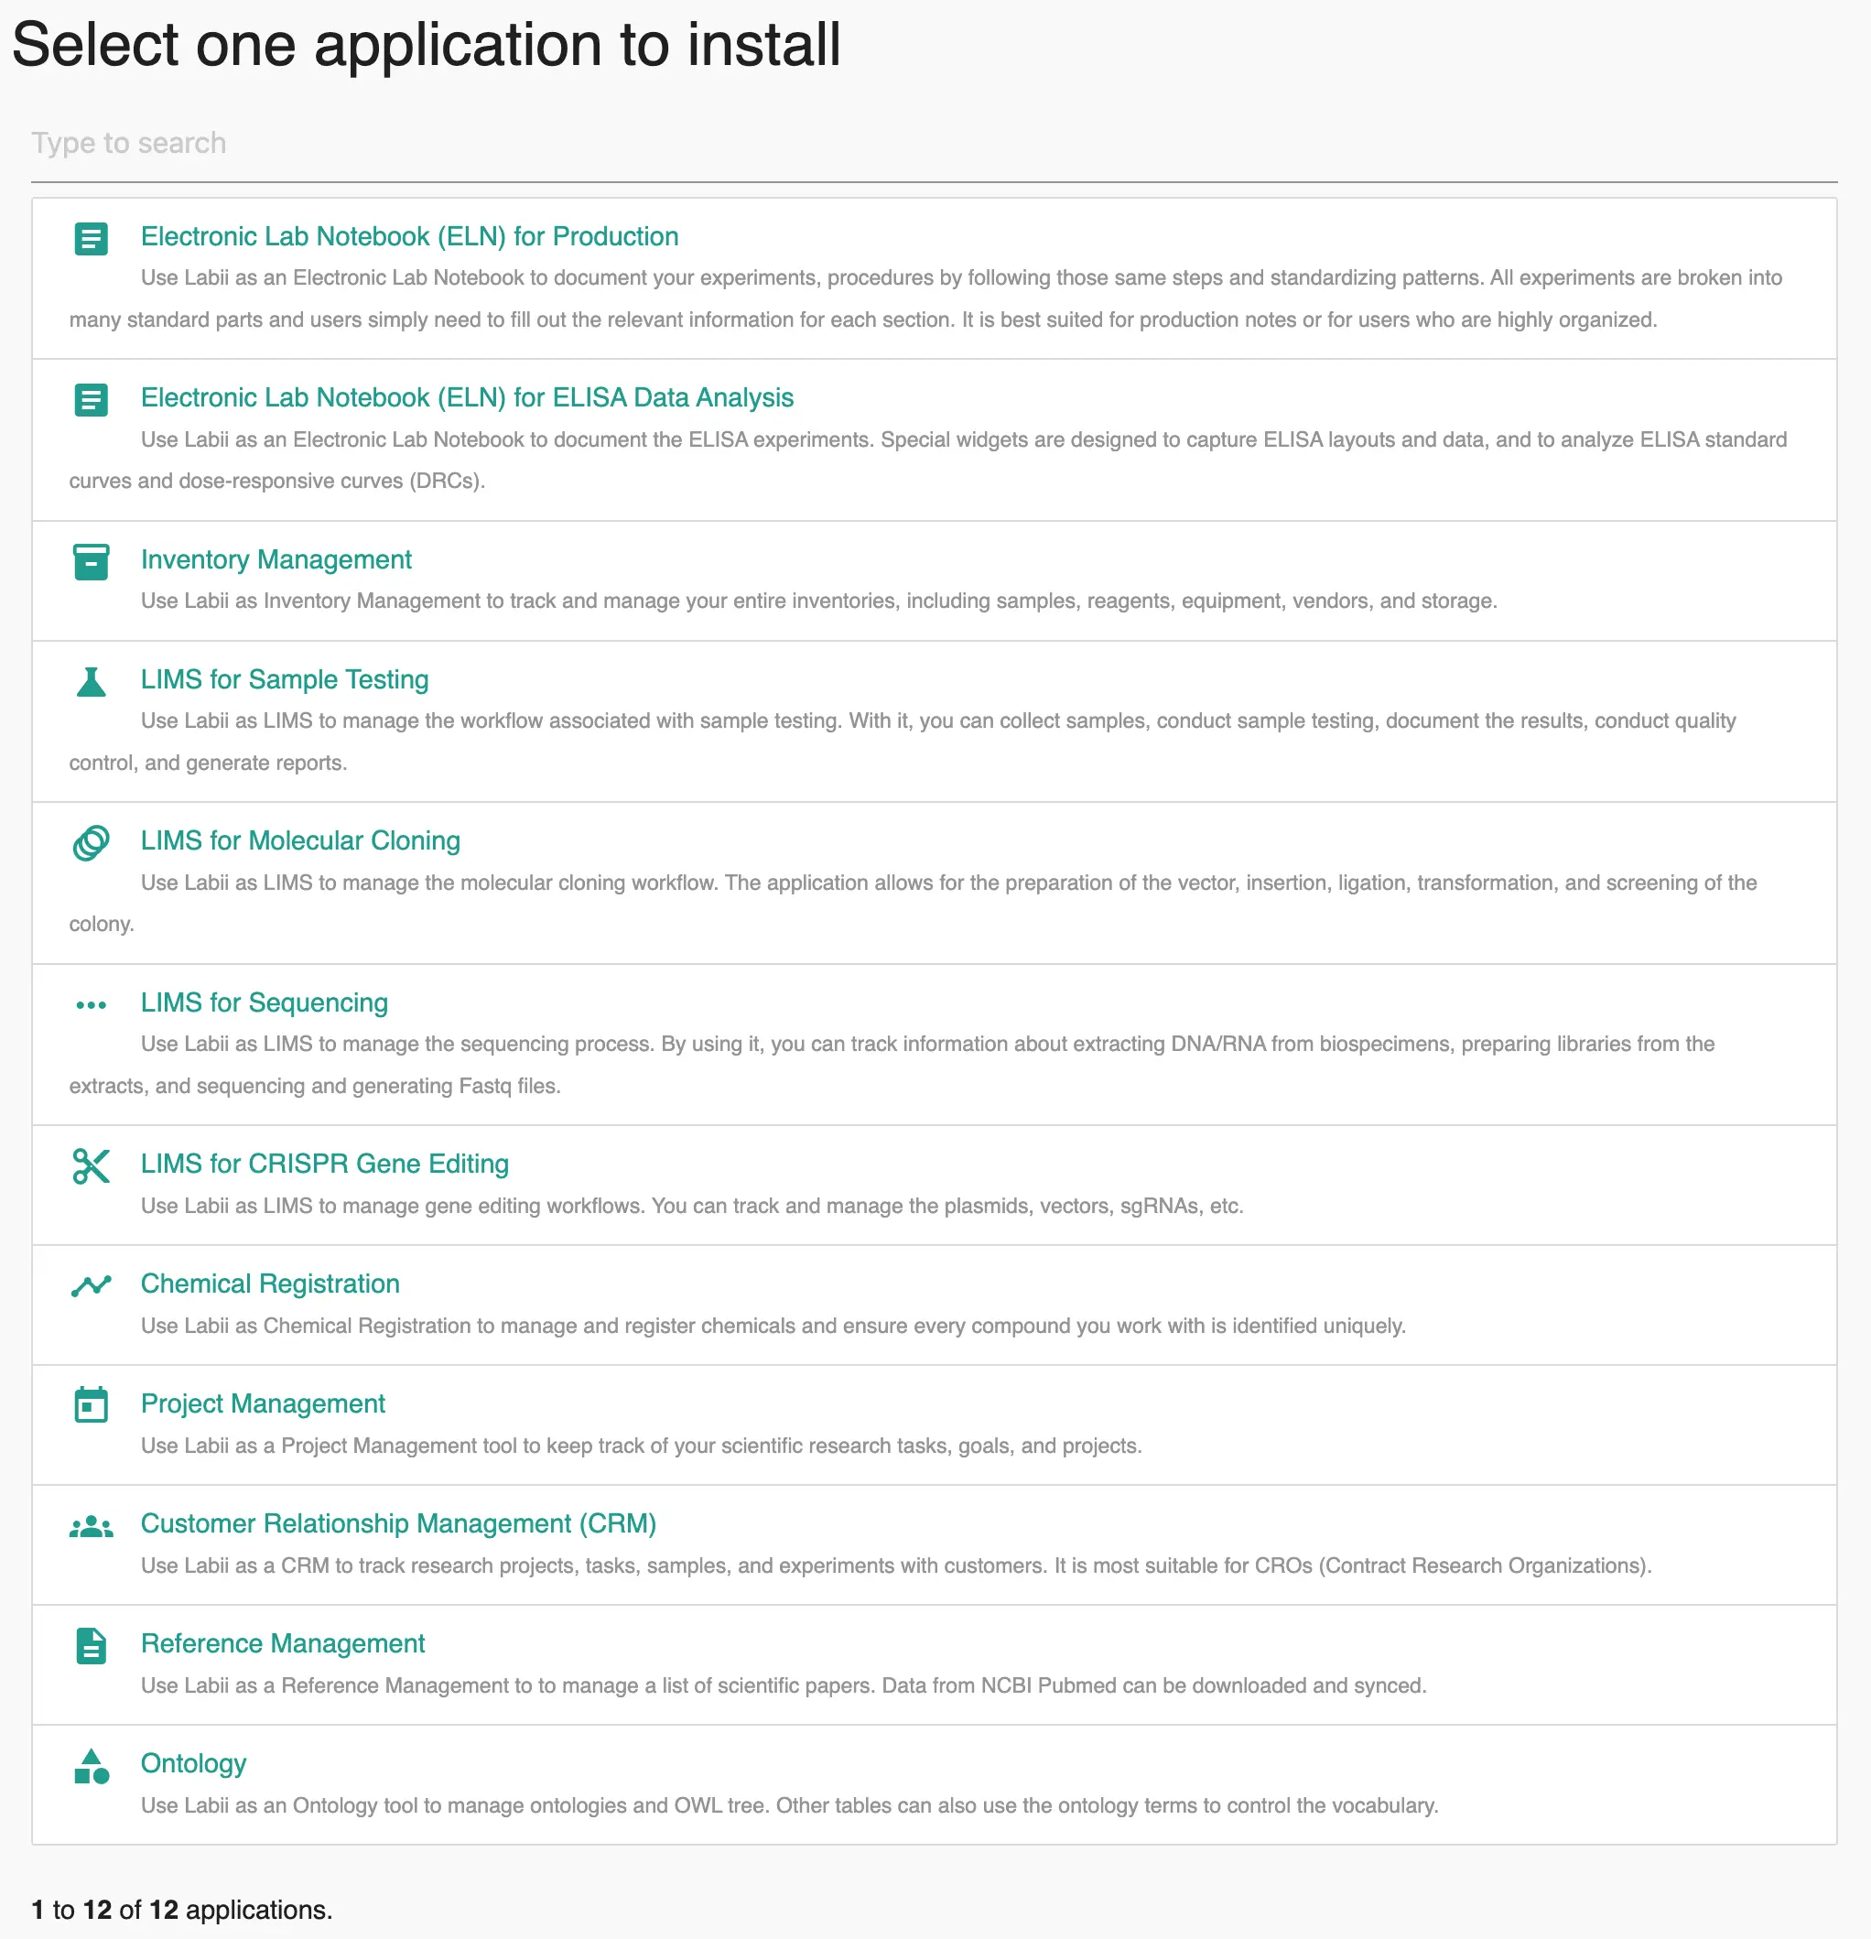Image resolution: width=1871 pixels, height=1939 pixels.
Task: Click the CRM people group icon
Action: pyautogui.click(x=91, y=1526)
